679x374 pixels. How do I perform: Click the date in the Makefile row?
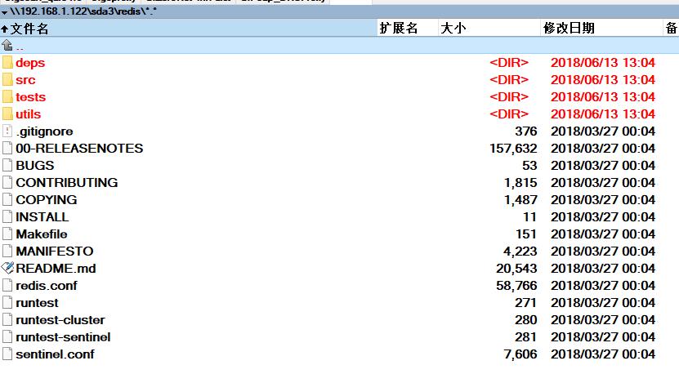tap(603, 234)
